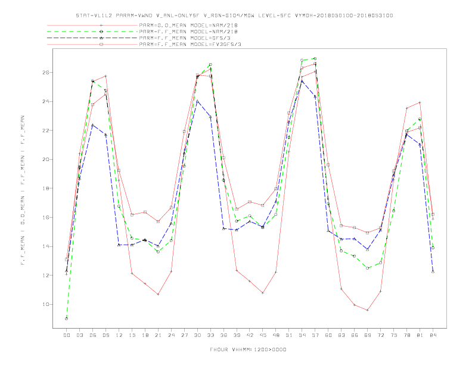Click the vertical y-axis label F.F_MEAN | O.O_MEAN
Image resolution: width=472 pixels, height=365 pixels.
click(23, 190)
